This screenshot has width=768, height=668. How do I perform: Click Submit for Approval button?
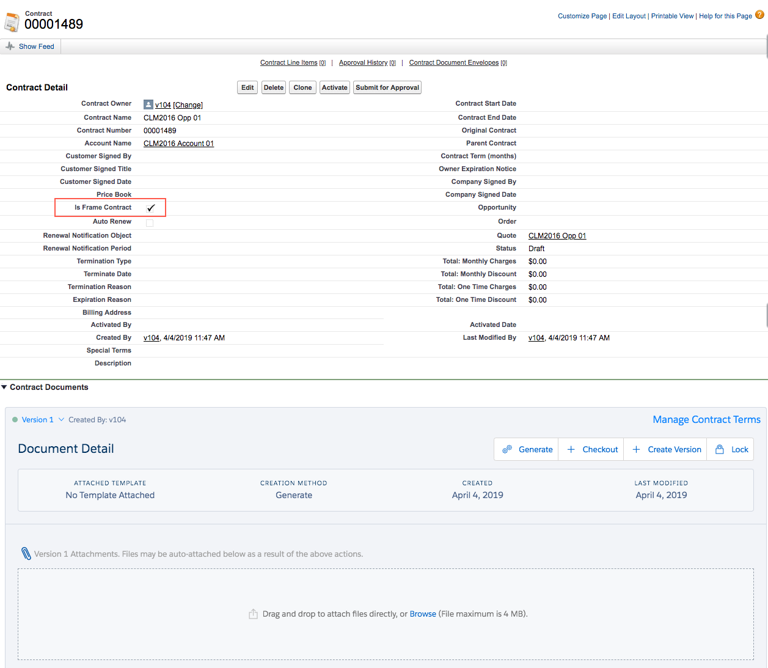point(387,87)
